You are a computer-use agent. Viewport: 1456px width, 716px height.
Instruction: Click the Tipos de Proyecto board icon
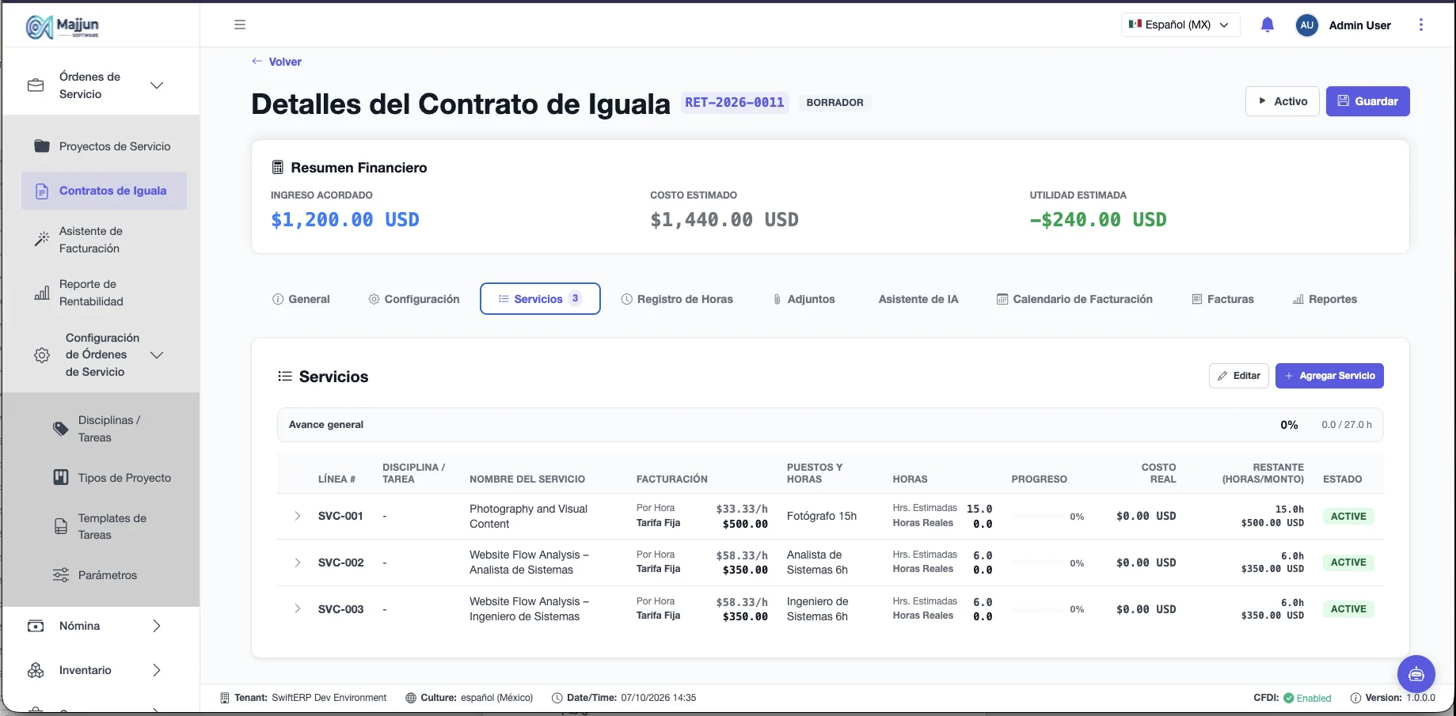(x=61, y=477)
